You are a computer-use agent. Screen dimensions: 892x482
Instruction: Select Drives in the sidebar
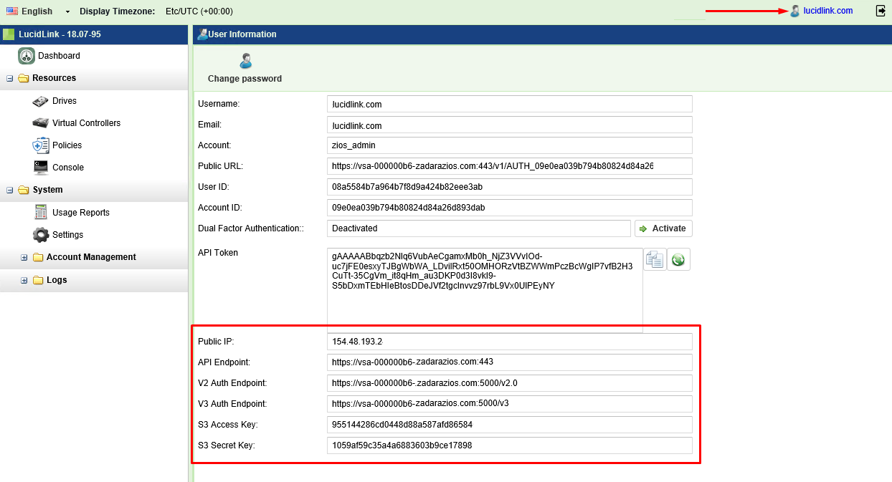tap(65, 101)
